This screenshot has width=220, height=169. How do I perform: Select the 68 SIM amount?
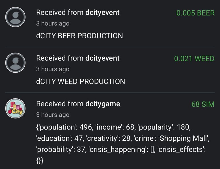(203, 104)
